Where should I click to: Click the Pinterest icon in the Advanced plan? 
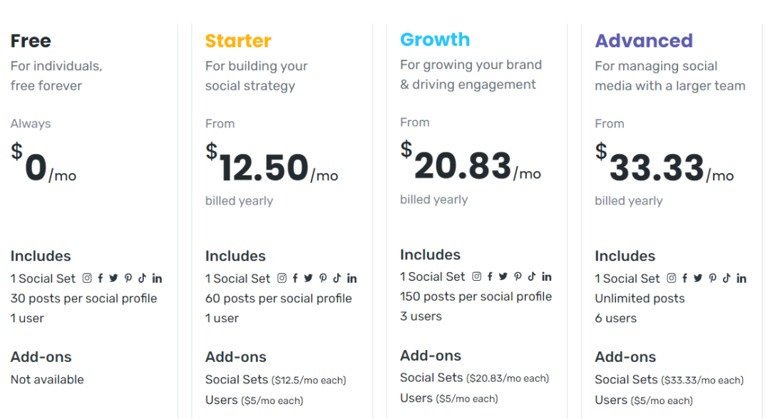pos(712,279)
